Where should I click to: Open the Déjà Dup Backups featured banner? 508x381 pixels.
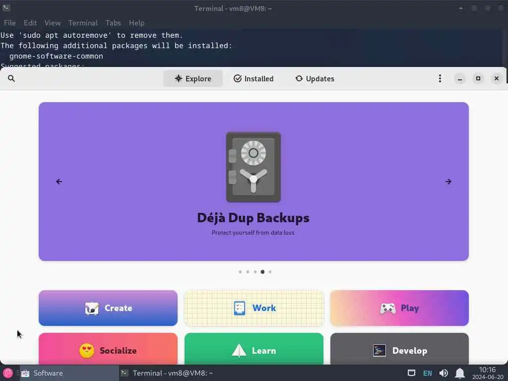coord(254,182)
